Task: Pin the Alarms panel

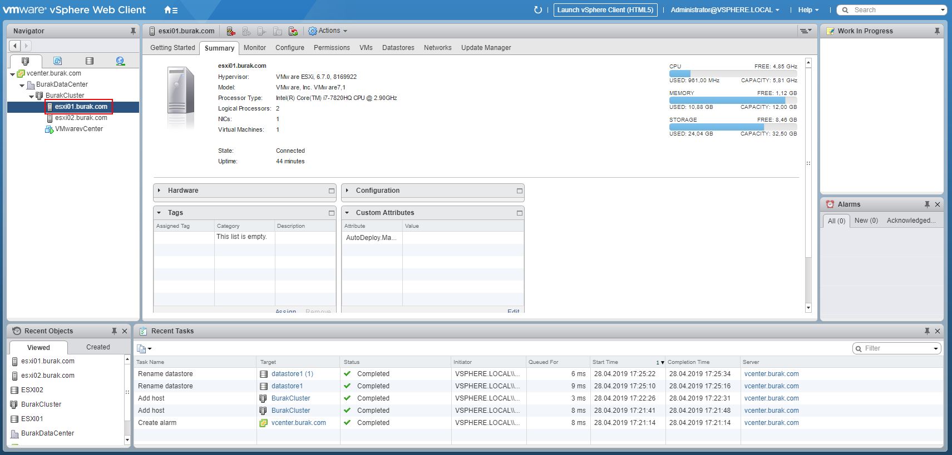Action: tap(927, 204)
